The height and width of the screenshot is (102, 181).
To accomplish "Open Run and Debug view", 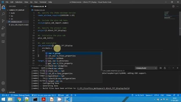I will (3, 28).
